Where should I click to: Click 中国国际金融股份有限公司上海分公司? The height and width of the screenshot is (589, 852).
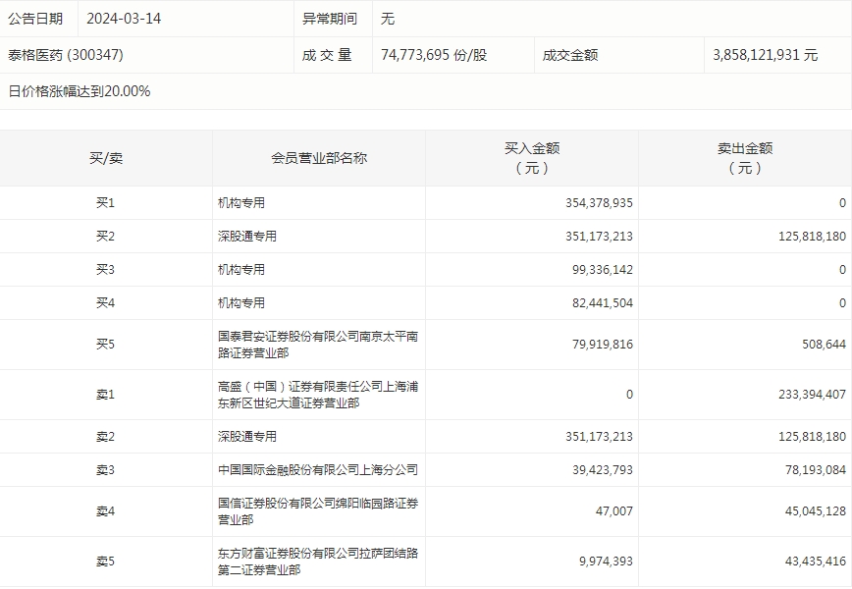point(318,469)
